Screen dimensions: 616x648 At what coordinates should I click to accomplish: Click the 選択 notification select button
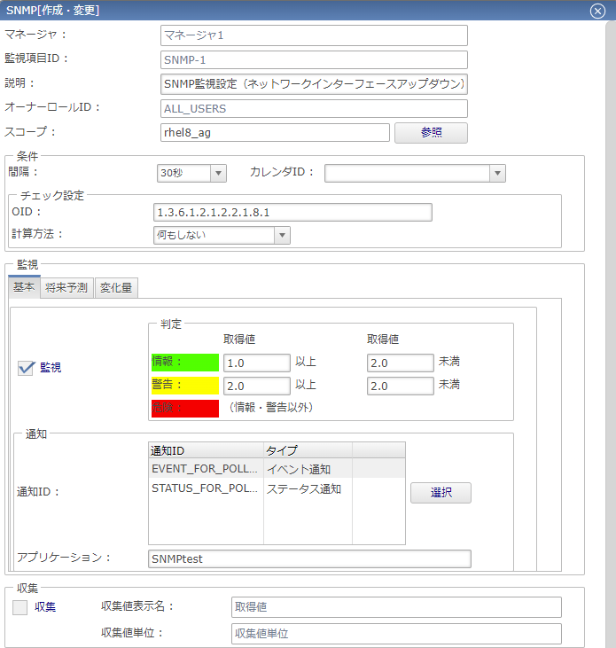tap(441, 493)
